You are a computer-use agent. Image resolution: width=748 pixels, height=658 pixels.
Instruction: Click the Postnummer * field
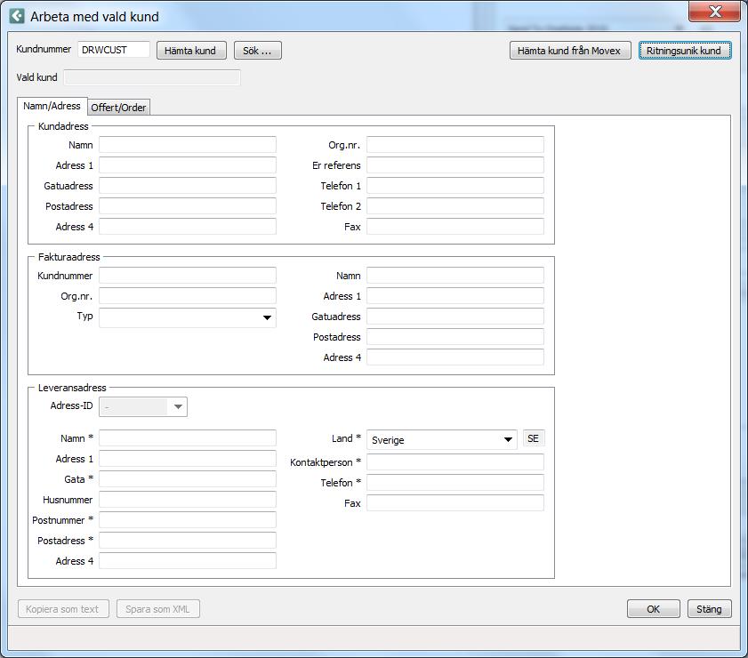[188, 520]
